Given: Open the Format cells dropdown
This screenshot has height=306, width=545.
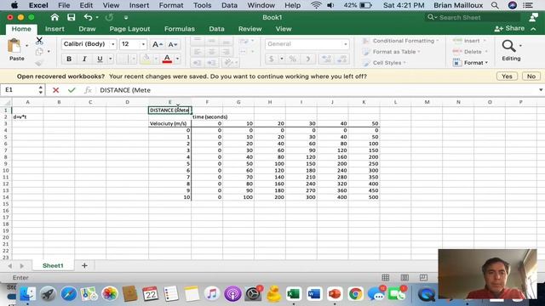Looking at the screenshot, I should (x=471, y=63).
